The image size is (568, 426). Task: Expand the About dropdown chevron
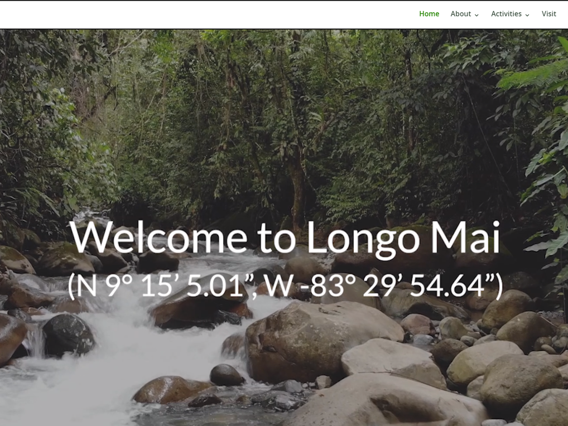476,15
